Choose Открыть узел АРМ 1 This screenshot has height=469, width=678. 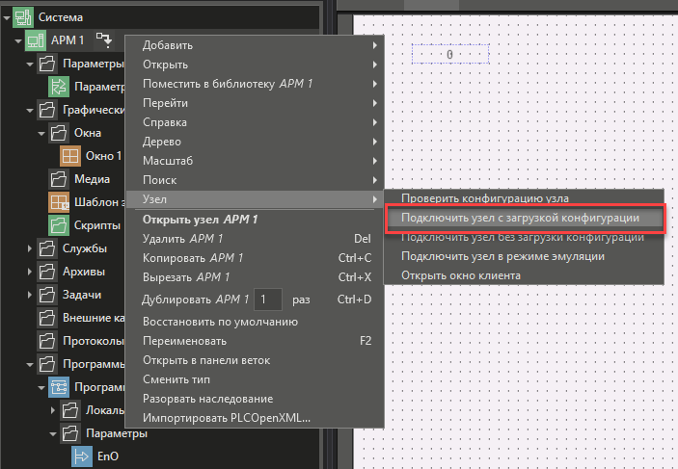click(255, 220)
